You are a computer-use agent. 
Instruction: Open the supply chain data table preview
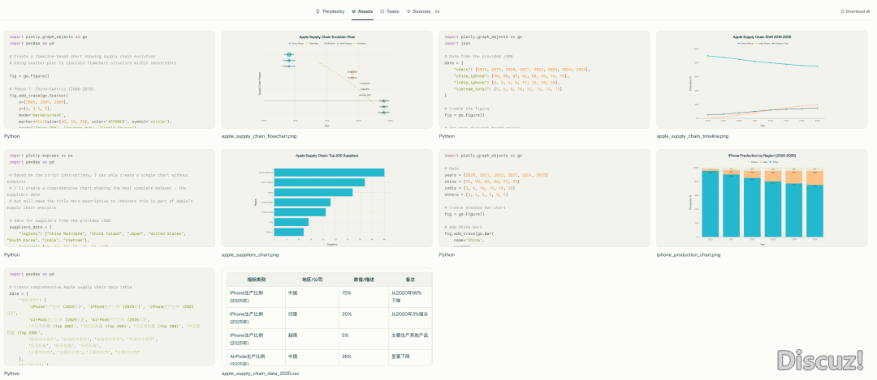(x=326, y=316)
